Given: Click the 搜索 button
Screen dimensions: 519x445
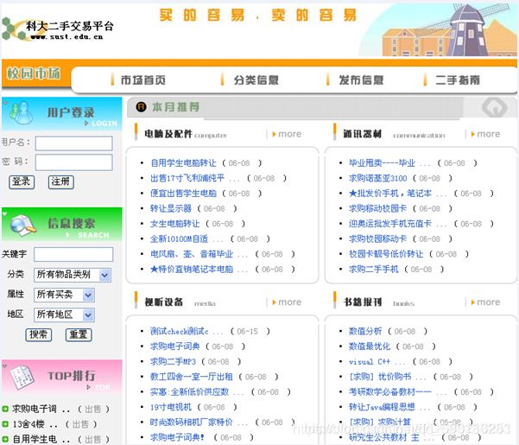Looking at the screenshot, I should pos(39,334).
